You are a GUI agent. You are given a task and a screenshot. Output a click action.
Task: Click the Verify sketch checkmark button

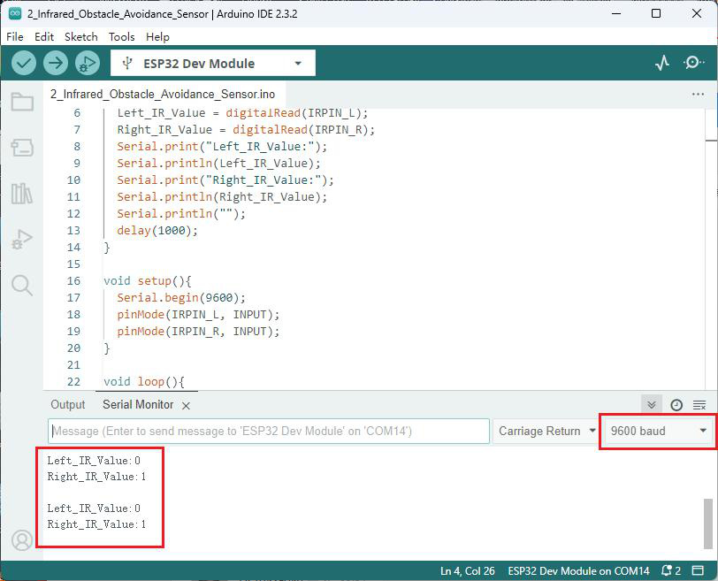[x=24, y=63]
